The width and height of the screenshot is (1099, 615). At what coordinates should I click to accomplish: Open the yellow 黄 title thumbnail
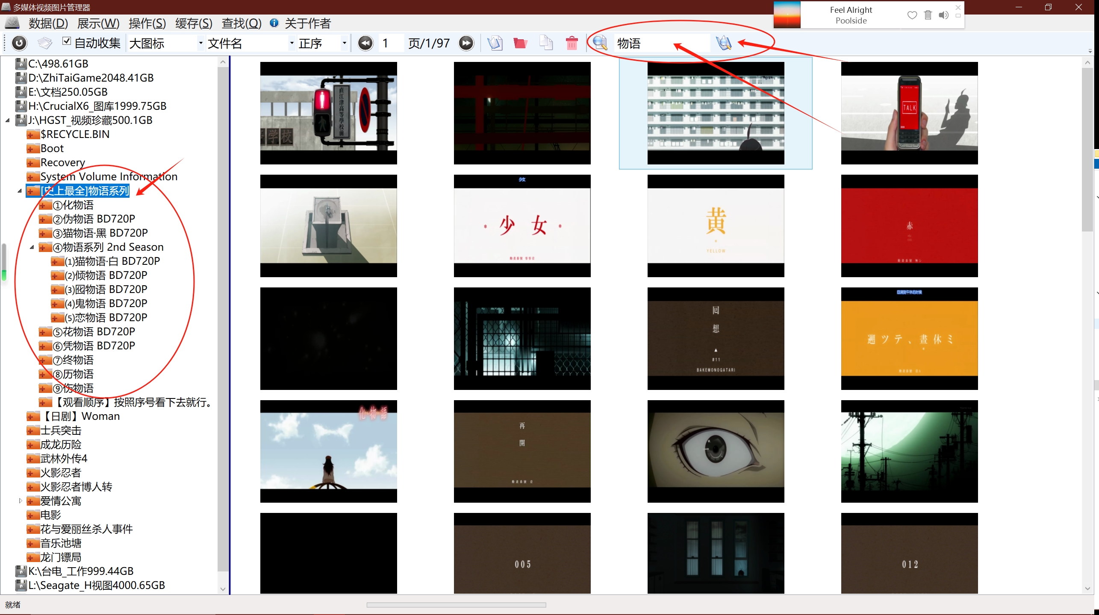pyautogui.click(x=716, y=226)
